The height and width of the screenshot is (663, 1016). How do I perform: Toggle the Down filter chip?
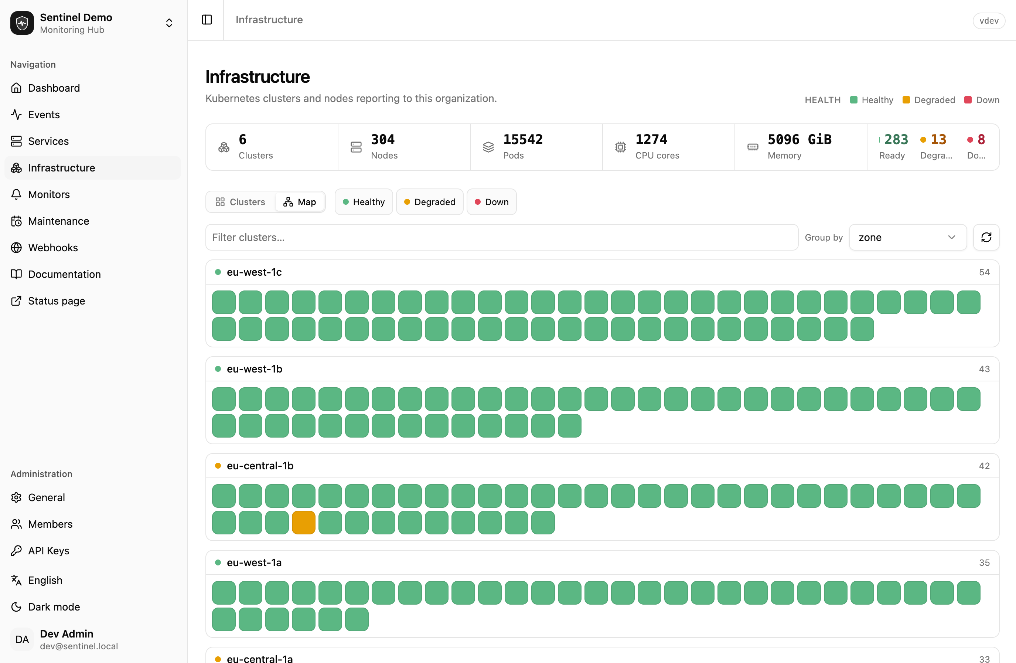492,202
